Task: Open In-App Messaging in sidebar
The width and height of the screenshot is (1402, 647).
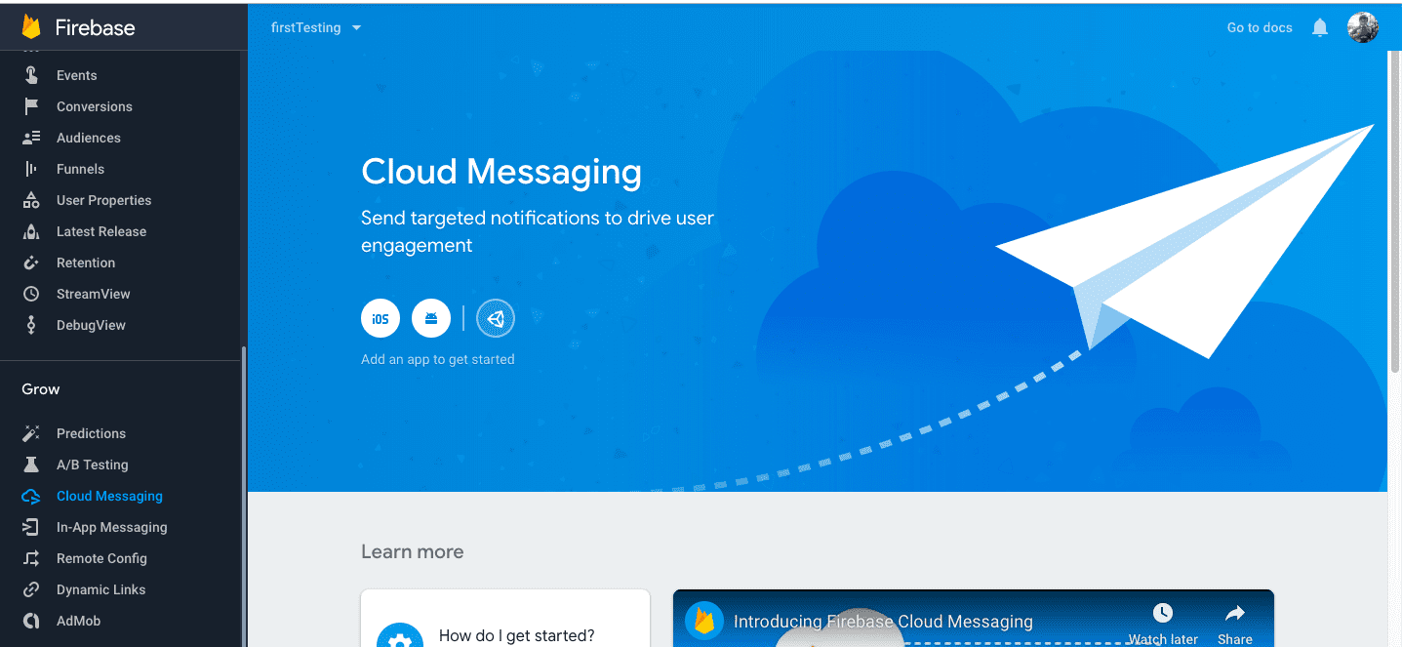Action: tap(111, 527)
